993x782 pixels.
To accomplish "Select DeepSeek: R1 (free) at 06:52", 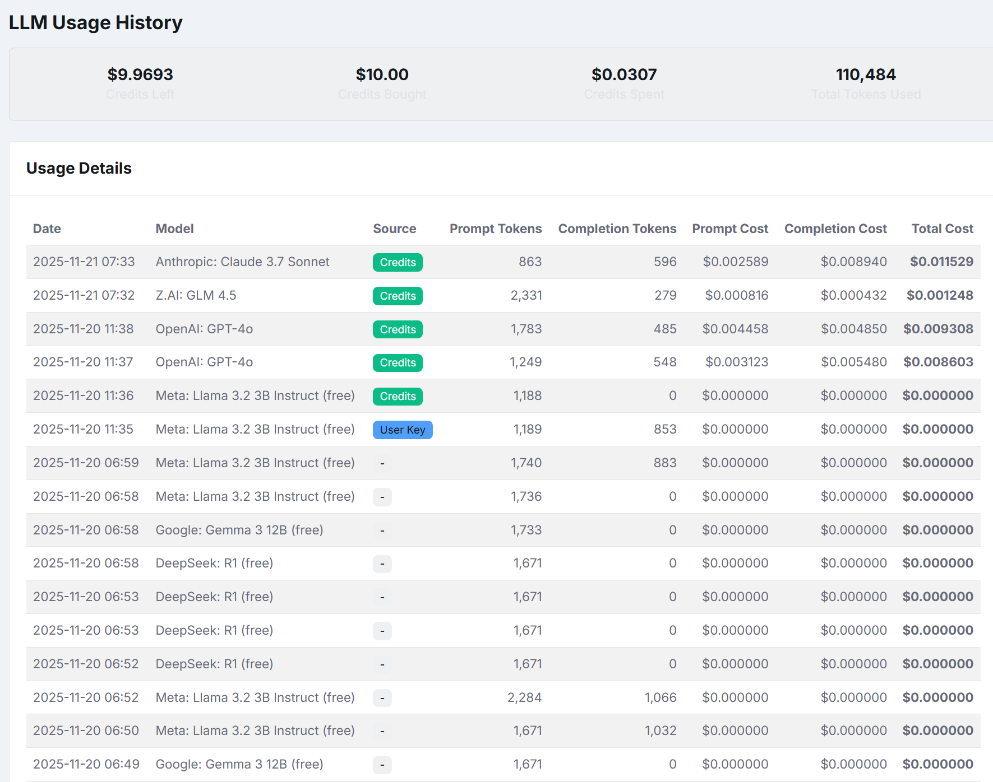I will pos(214,664).
